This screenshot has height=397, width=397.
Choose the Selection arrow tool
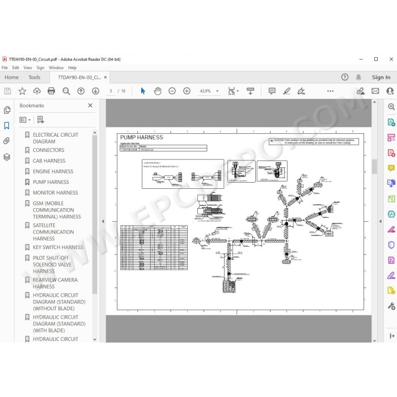point(143,91)
